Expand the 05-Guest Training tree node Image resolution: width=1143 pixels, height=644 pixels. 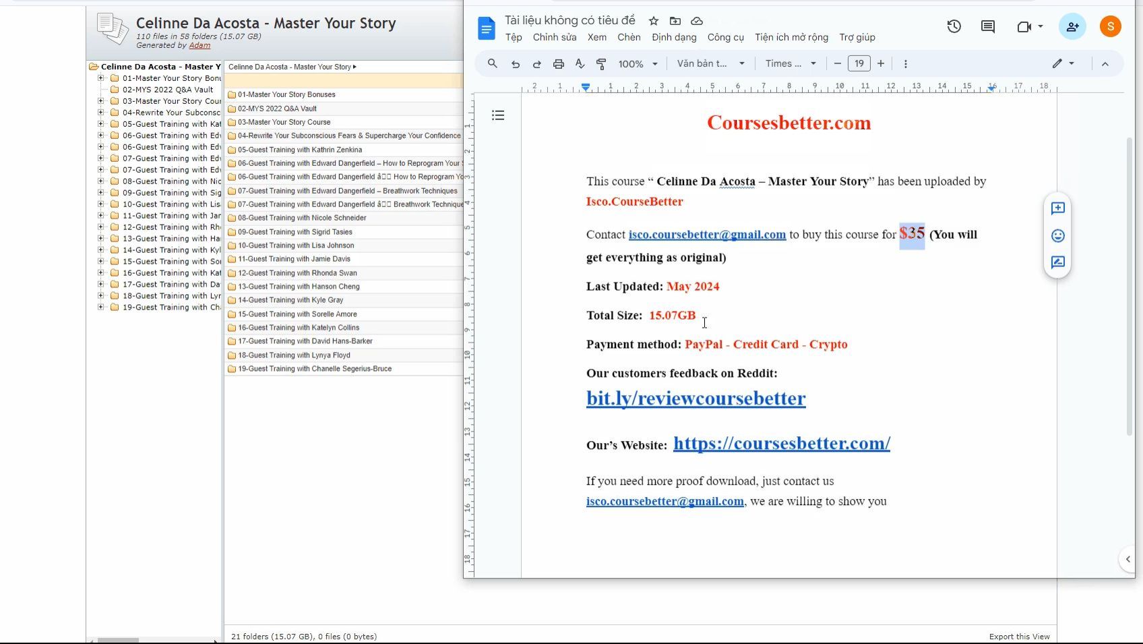101,124
